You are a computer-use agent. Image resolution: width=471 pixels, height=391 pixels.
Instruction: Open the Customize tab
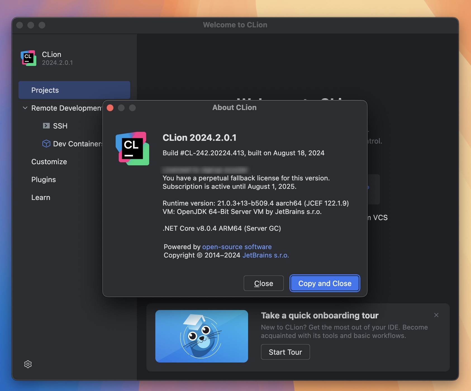(x=49, y=162)
